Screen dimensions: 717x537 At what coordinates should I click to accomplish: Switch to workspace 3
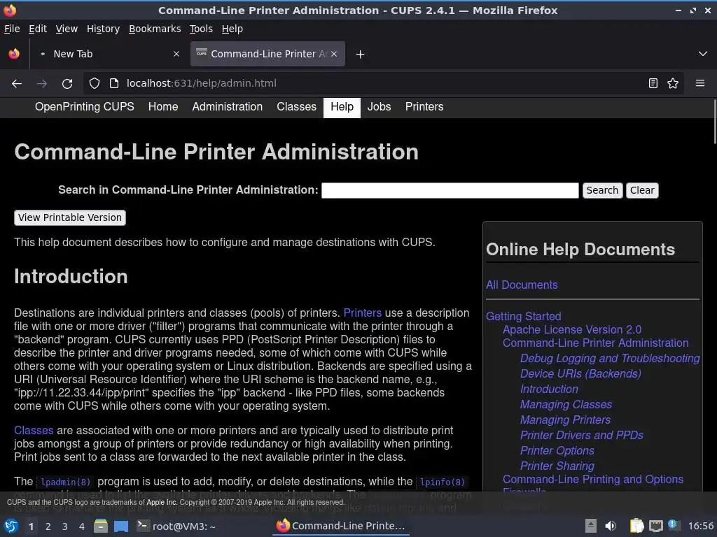point(65,527)
